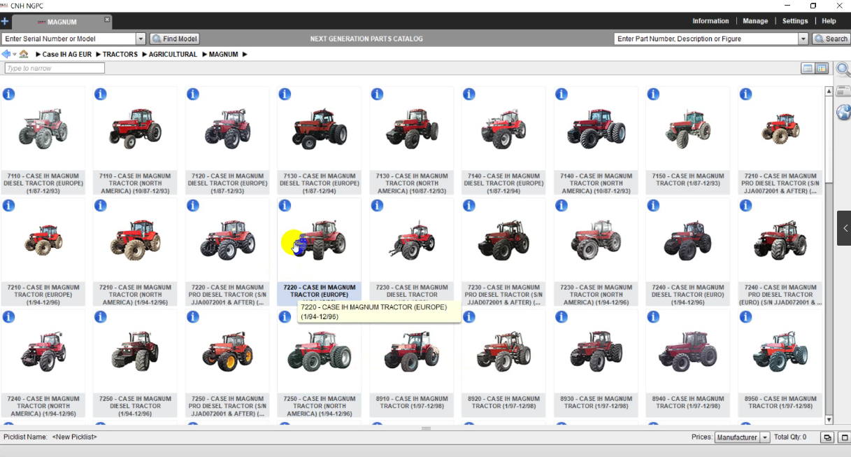This screenshot has height=457, width=851.
Task: Navigate to AGRICULTURAL breadcrumb
Action: tap(173, 55)
